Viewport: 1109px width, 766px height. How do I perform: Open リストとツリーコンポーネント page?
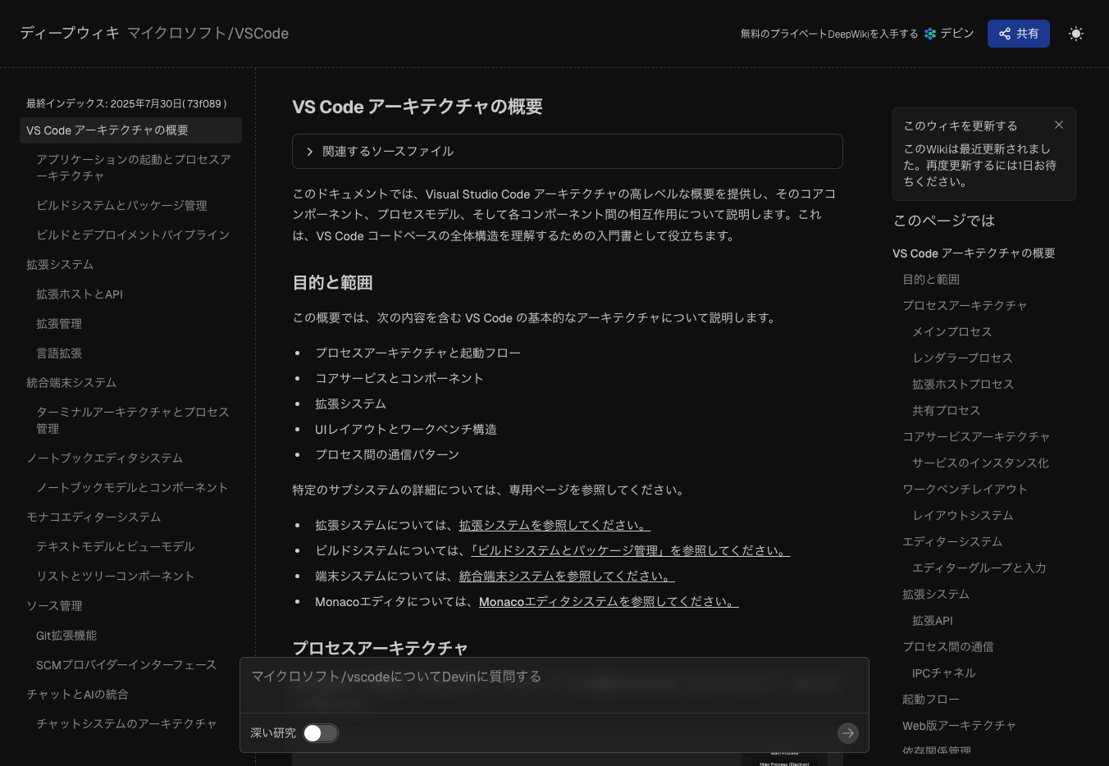(x=116, y=576)
